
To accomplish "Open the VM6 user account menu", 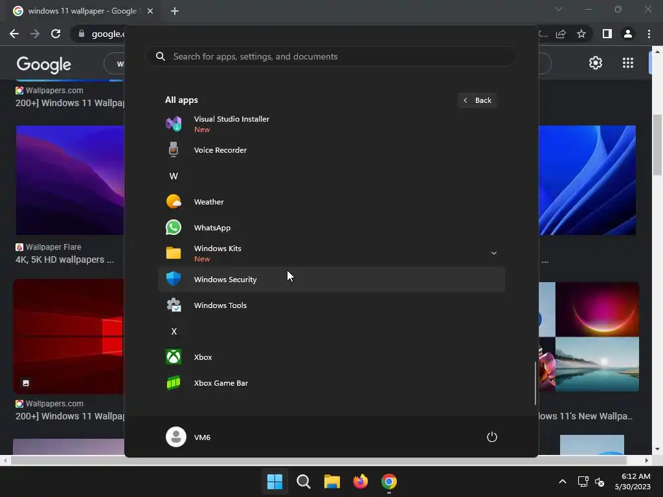I will 188,437.
